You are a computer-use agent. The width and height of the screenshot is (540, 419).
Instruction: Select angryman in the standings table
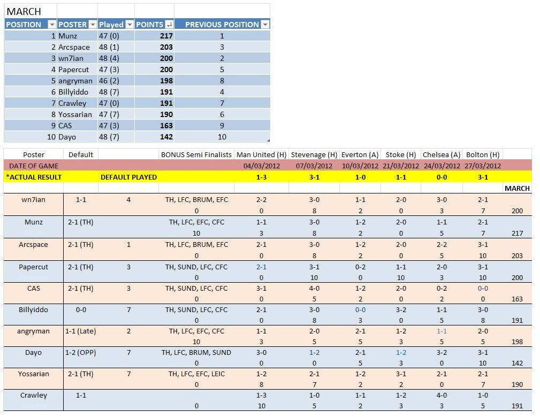(75, 81)
